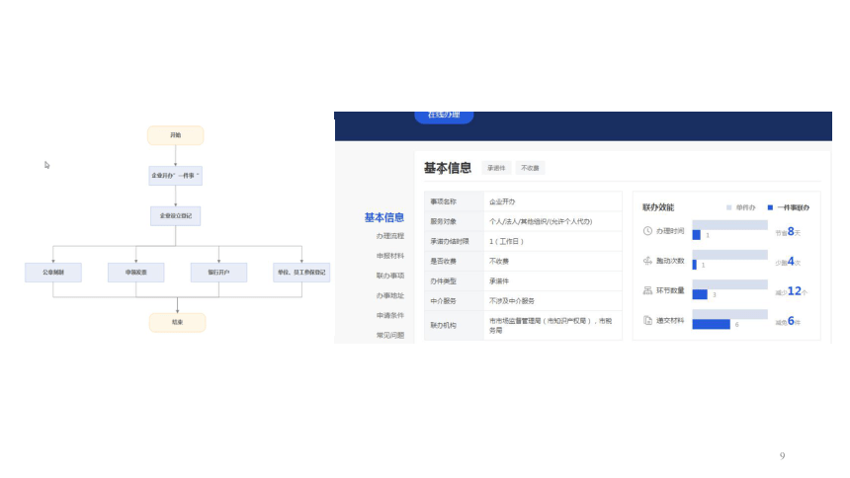Click the 跑动次数 icon

[x=647, y=261]
